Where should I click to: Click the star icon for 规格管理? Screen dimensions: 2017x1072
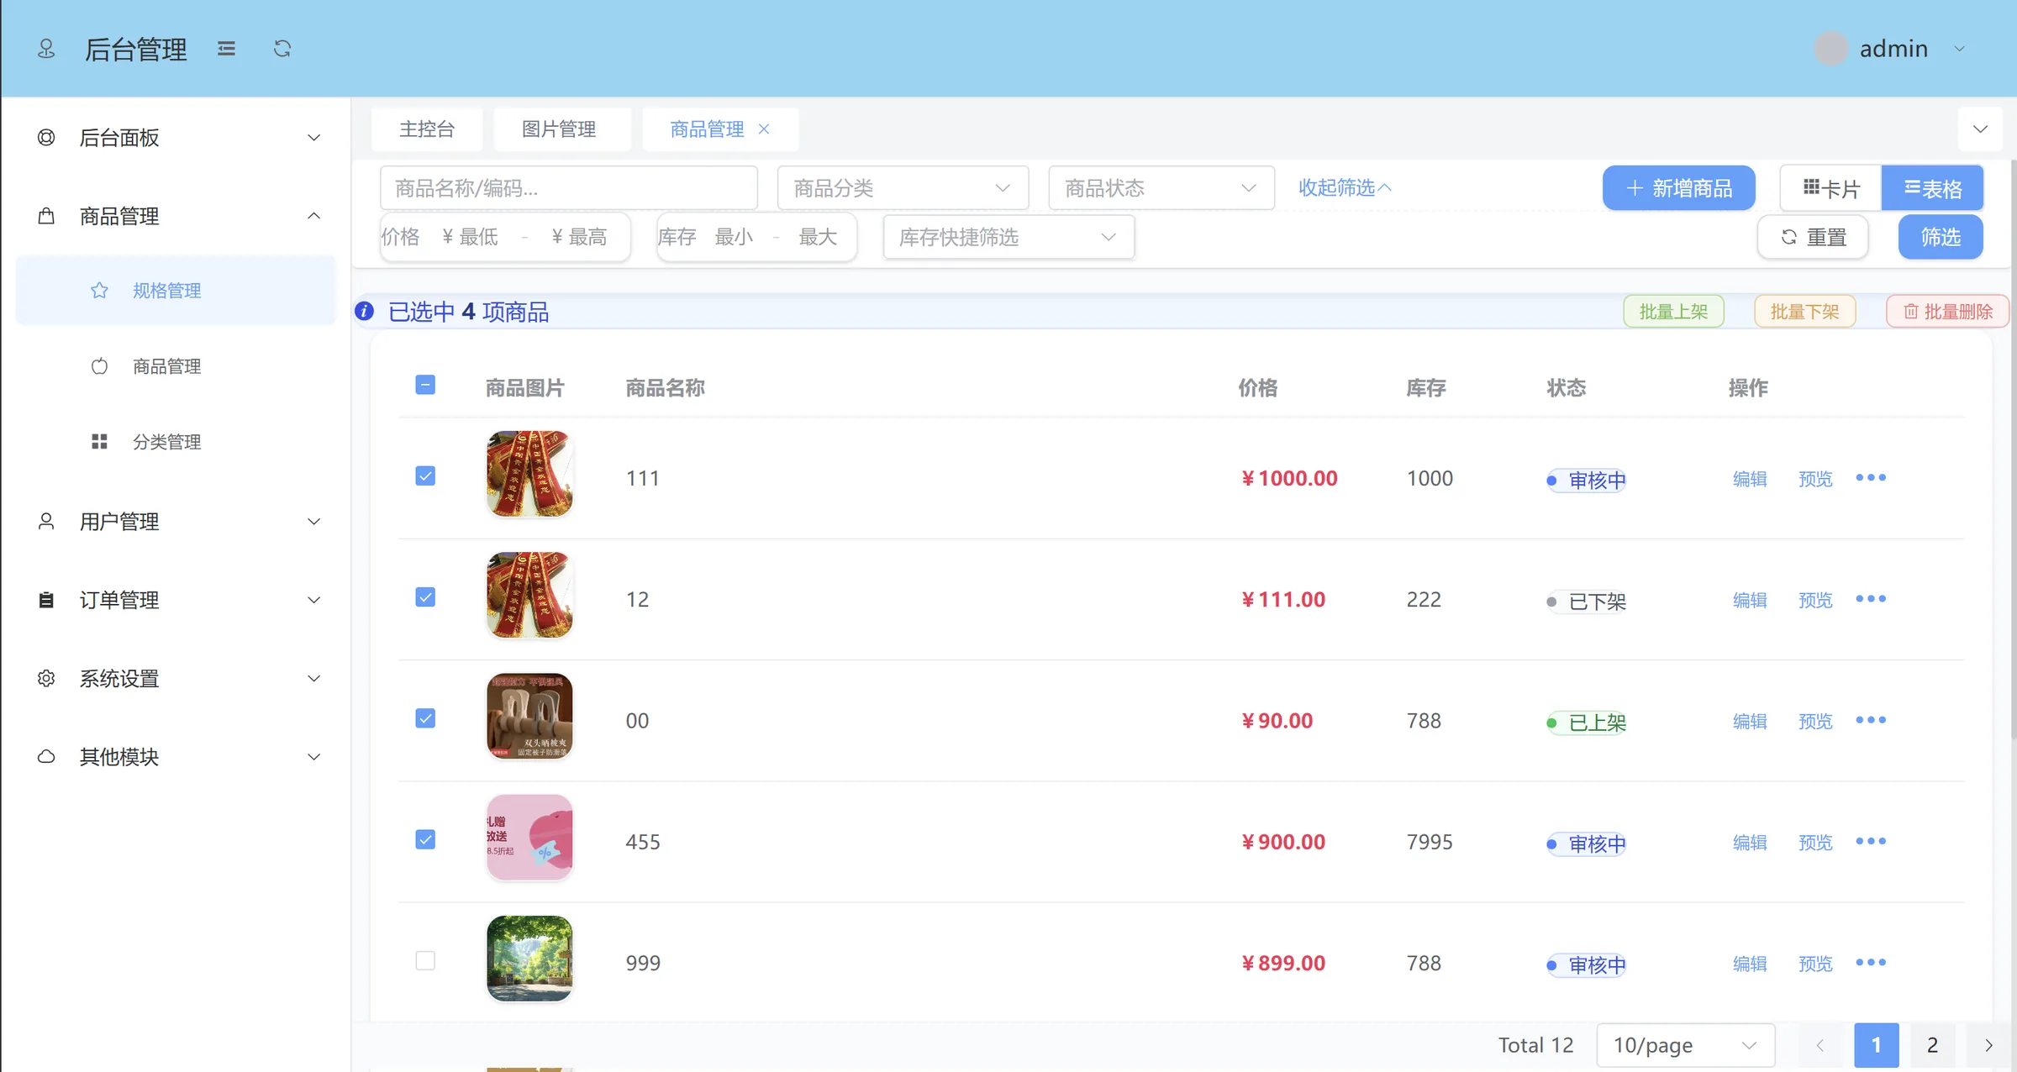pyautogui.click(x=99, y=290)
